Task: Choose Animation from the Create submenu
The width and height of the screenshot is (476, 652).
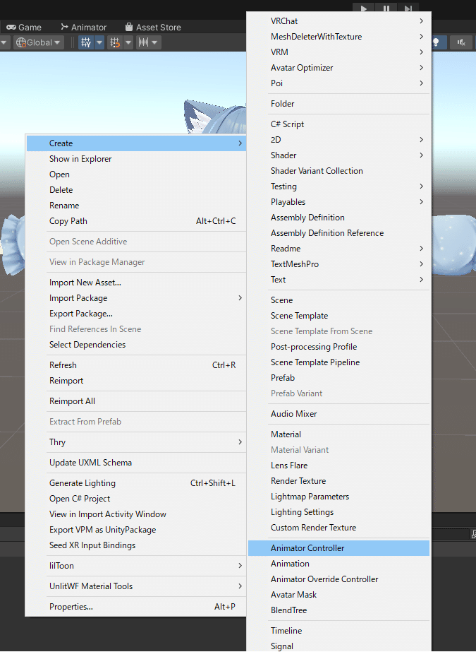Action: point(338,564)
